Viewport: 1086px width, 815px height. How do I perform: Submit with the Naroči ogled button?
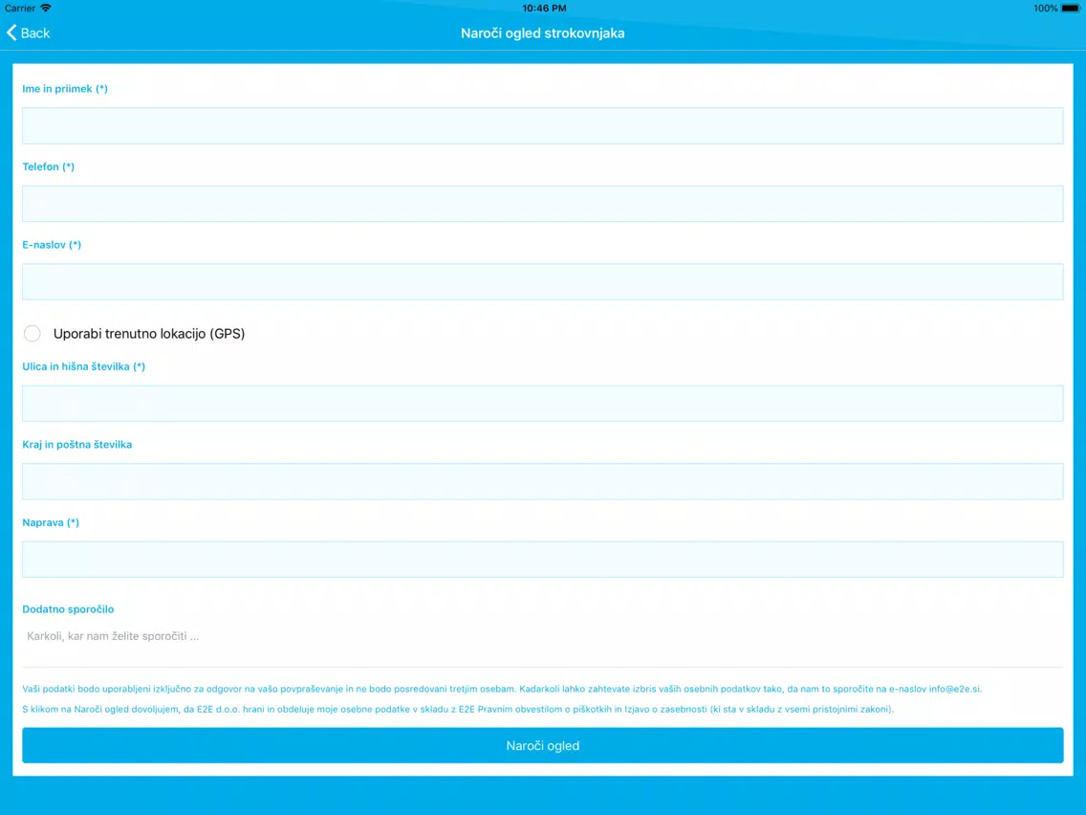(x=542, y=746)
